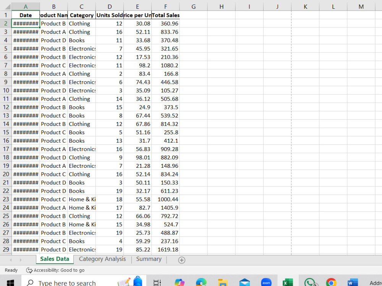Open the Category Analysis sheet tab
Viewport: 382px width, 286px height.
coord(102,259)
